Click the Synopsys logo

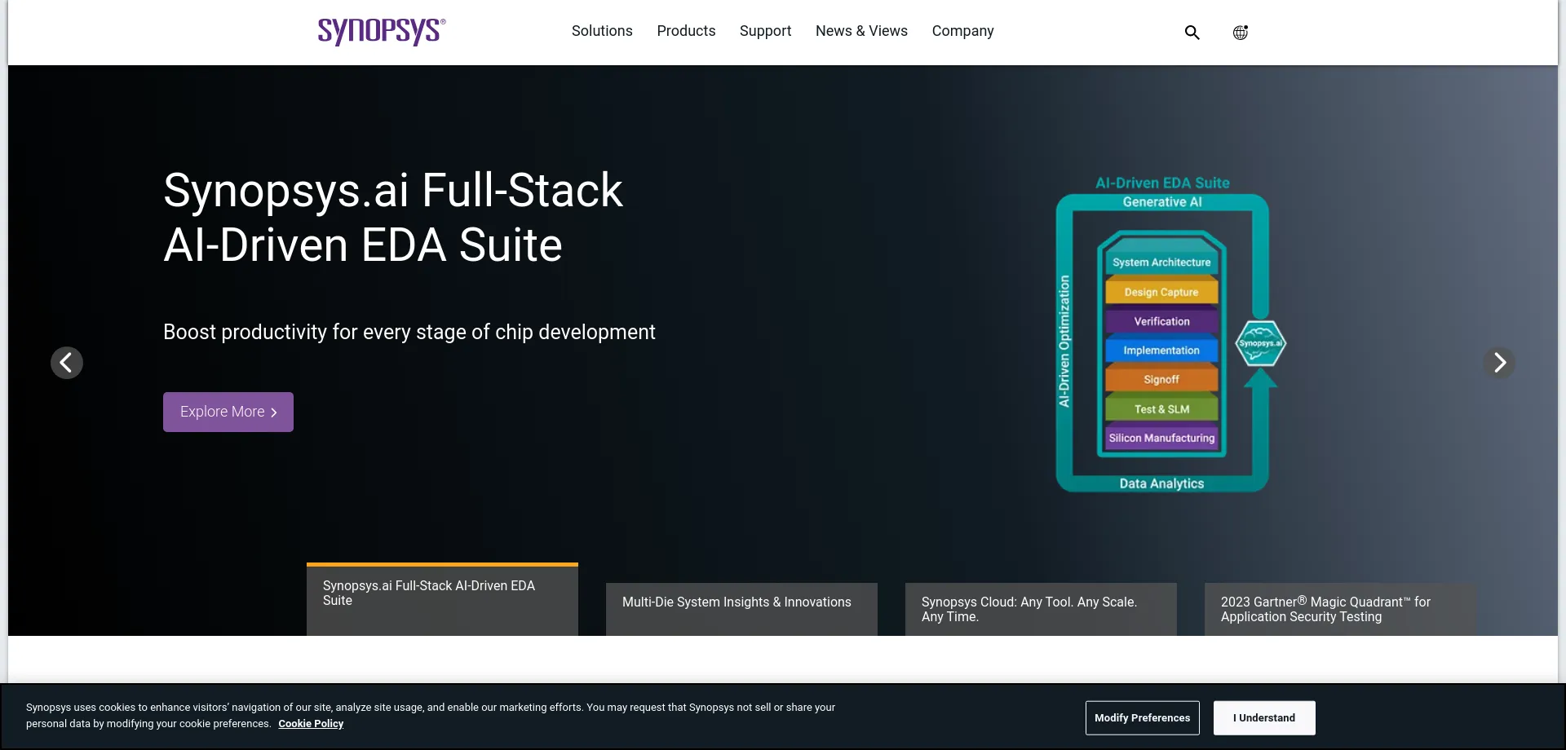click(x=382, y=31)
